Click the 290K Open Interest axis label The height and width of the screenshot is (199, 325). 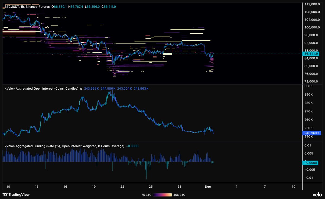pos(308,94)
